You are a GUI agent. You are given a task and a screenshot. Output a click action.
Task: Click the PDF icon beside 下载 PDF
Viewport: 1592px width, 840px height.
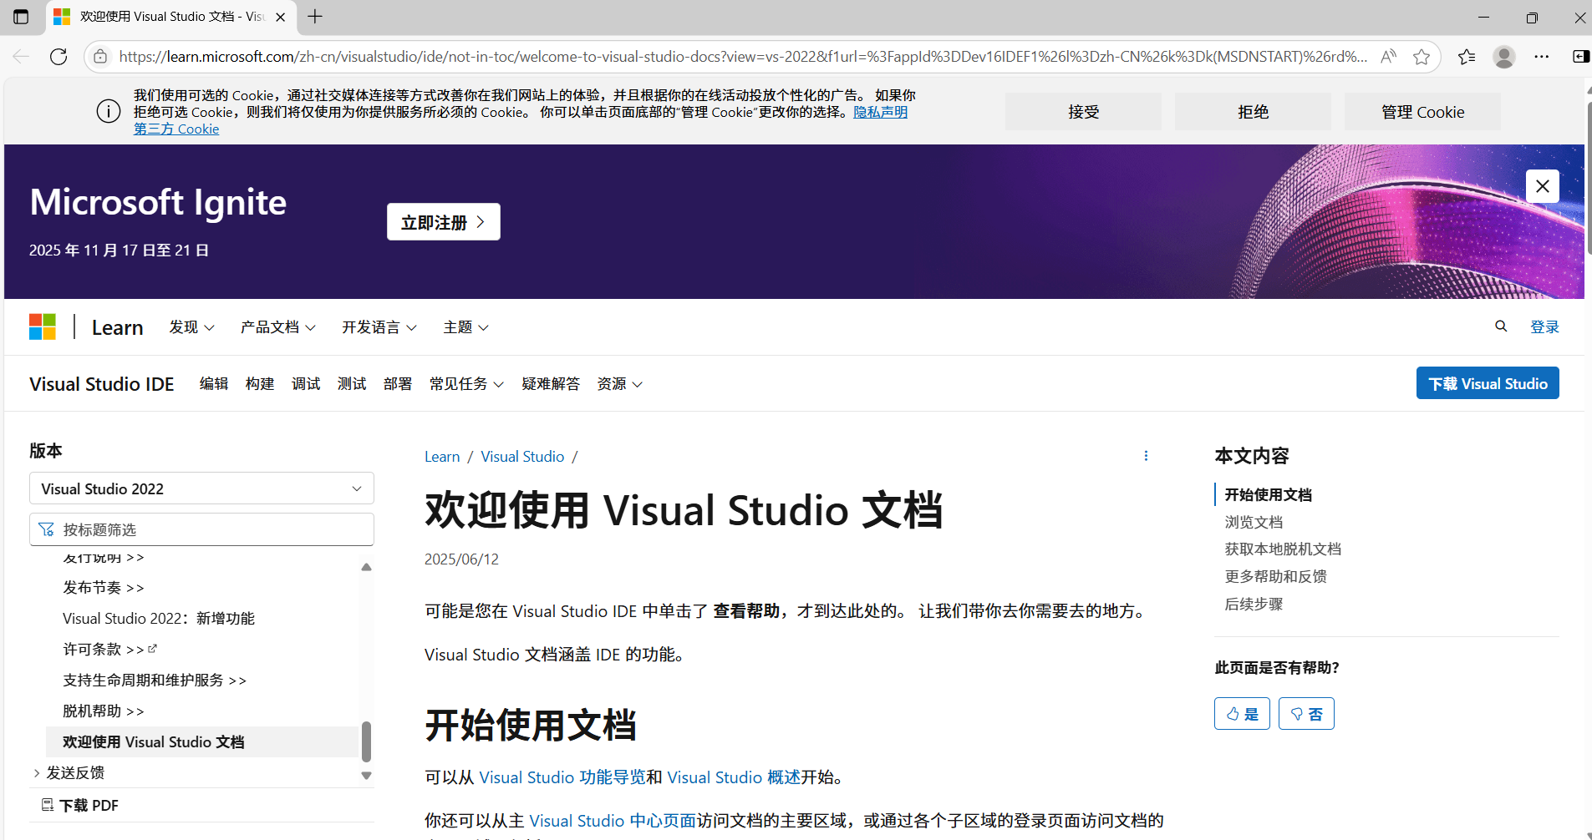48,805
